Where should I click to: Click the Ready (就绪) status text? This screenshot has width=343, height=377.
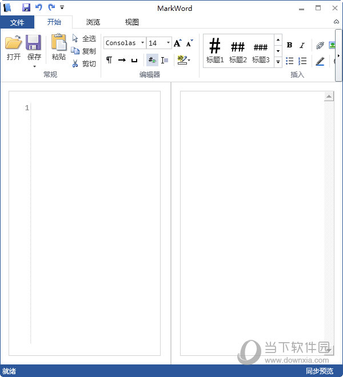(x=9, y=371)
